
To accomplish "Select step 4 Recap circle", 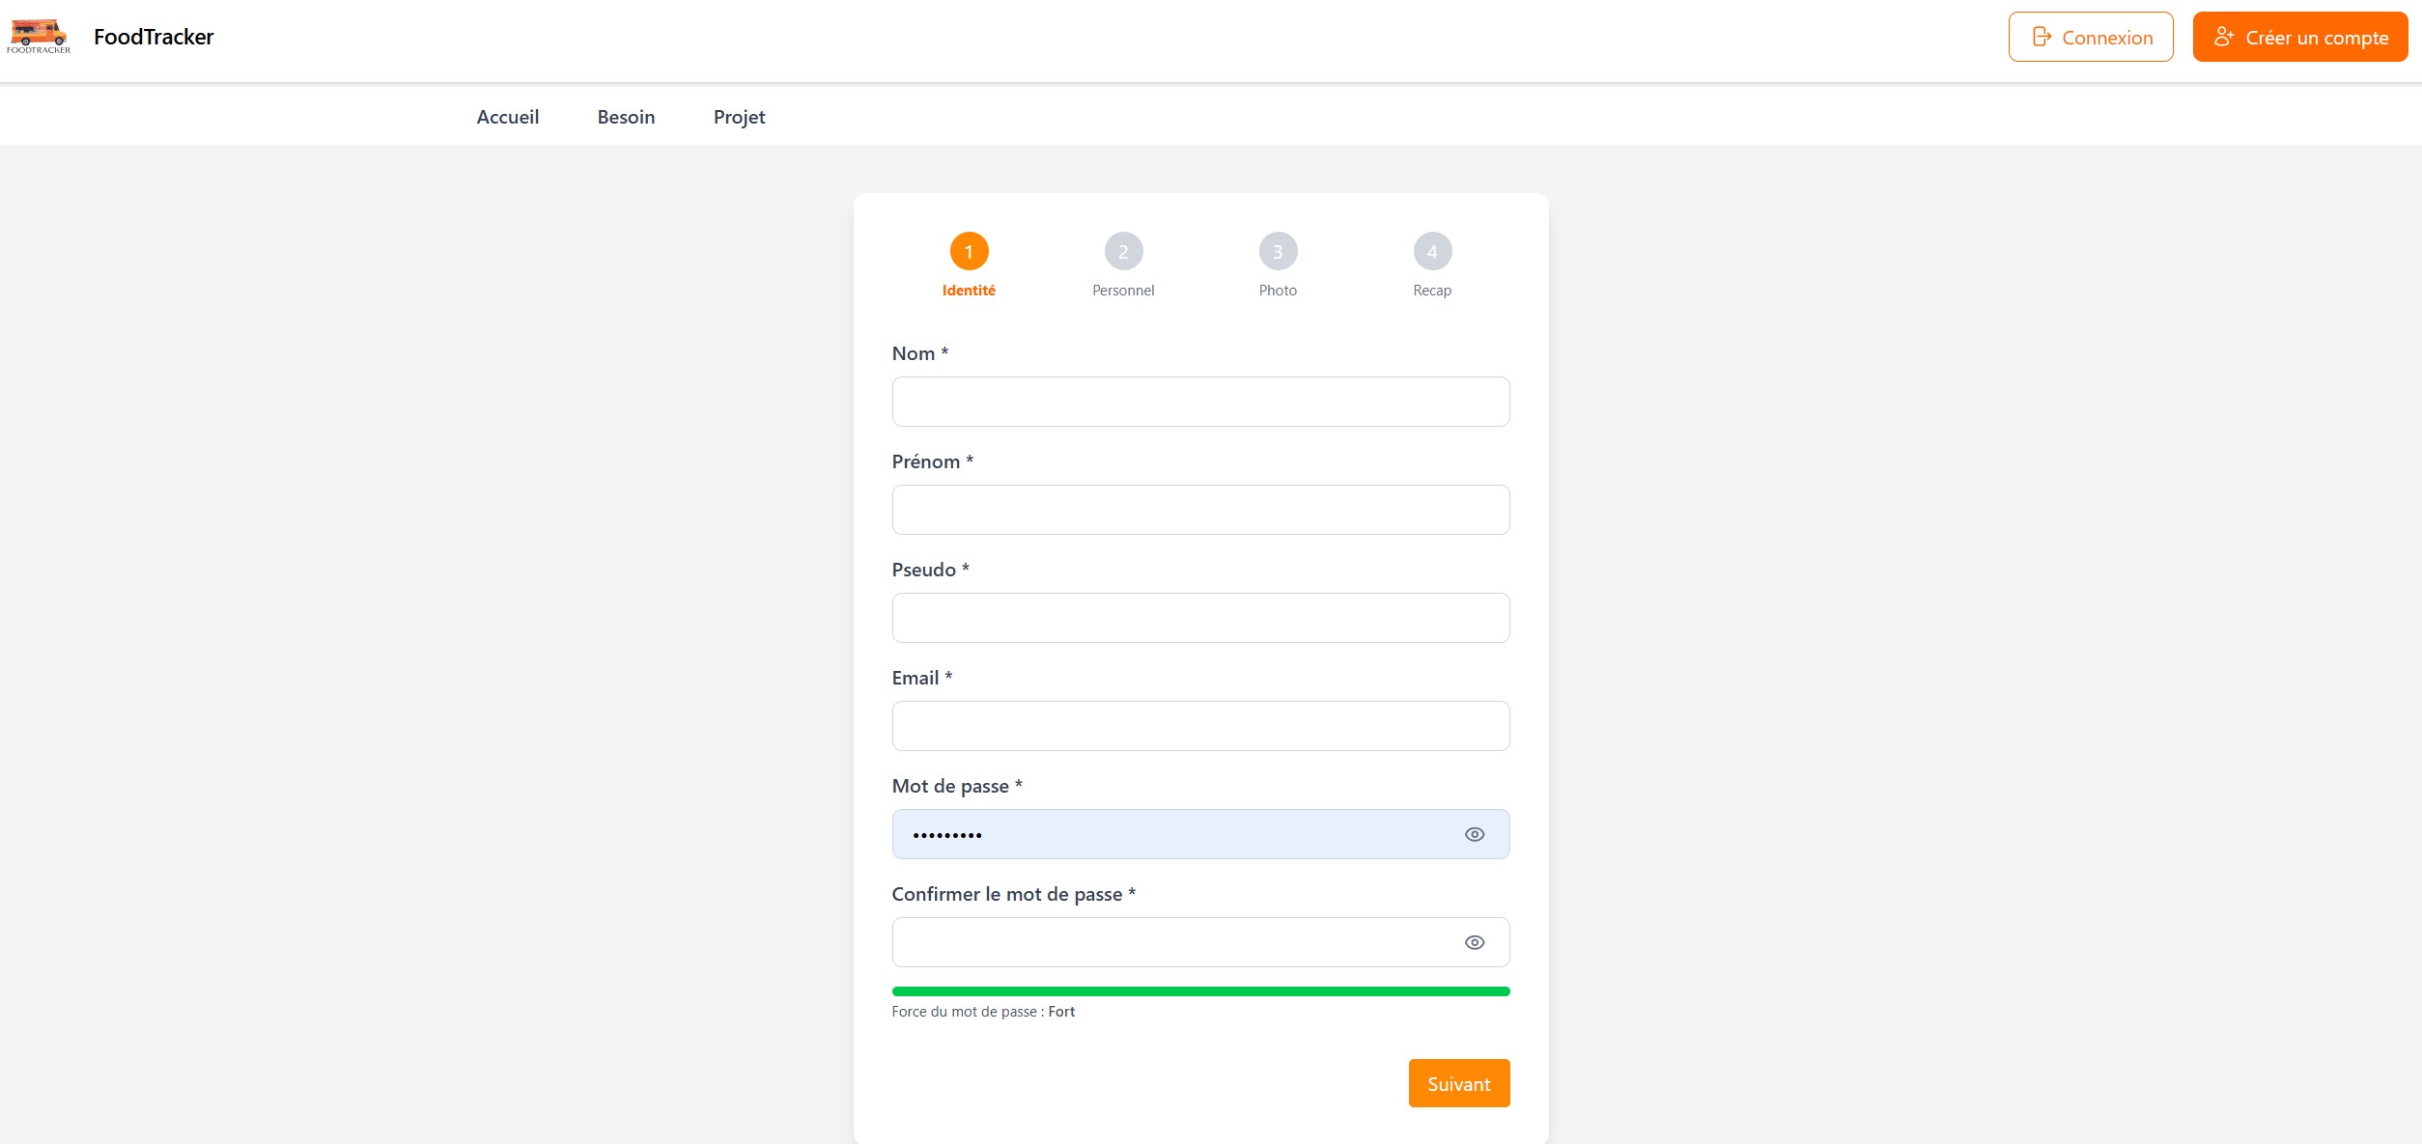I will 1432,252.
